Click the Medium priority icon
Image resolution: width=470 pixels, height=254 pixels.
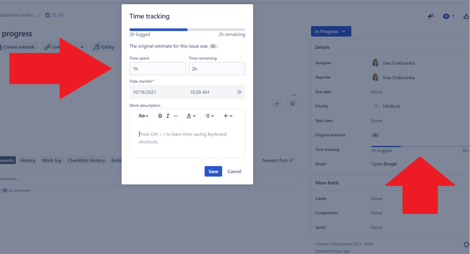tap(375, 106)
